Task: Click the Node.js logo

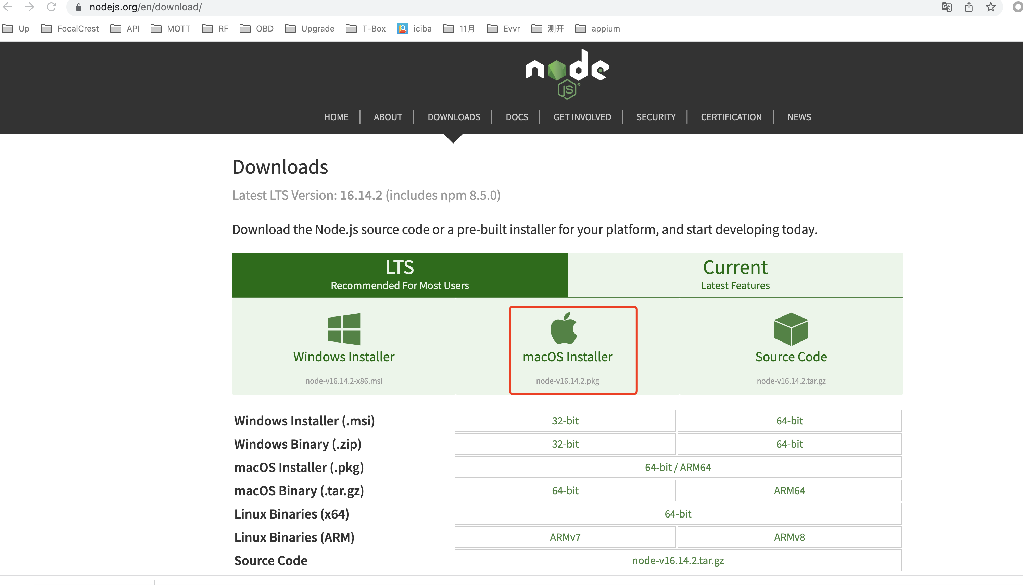Action: pos(567,74)
